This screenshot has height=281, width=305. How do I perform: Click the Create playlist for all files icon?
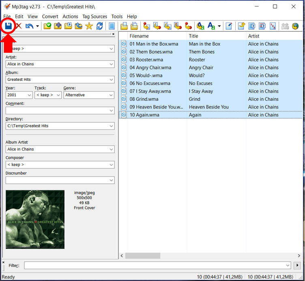252,26
